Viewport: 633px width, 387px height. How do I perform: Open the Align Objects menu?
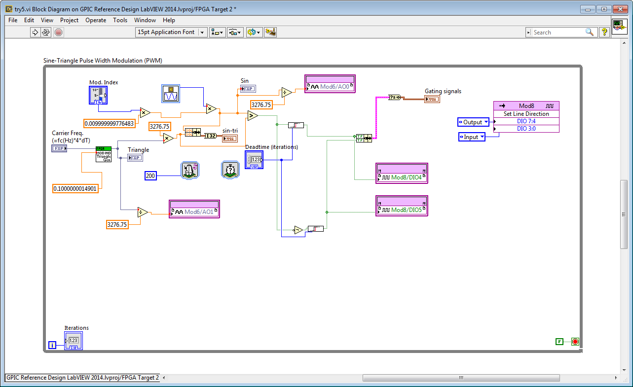pos(218,33)
